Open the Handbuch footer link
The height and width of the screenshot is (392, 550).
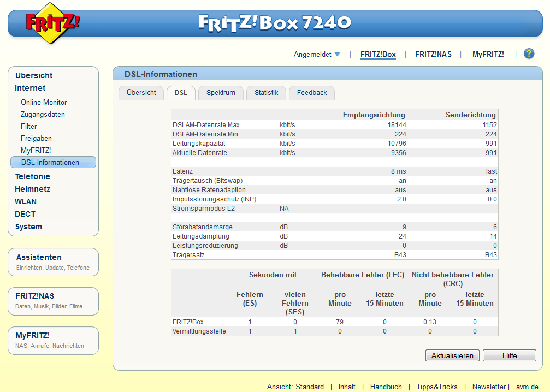(386, 387)
